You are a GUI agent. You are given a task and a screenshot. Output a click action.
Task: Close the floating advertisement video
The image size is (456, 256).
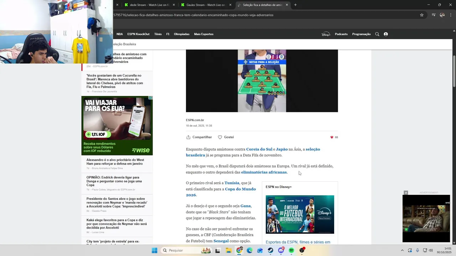pos(406,193)
